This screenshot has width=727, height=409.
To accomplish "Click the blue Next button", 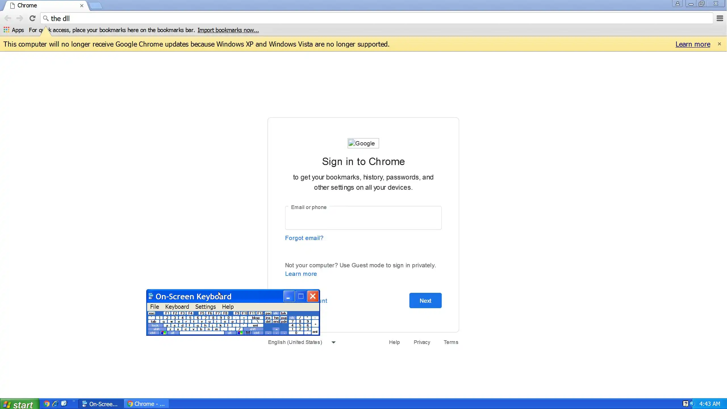I will 425,301.
